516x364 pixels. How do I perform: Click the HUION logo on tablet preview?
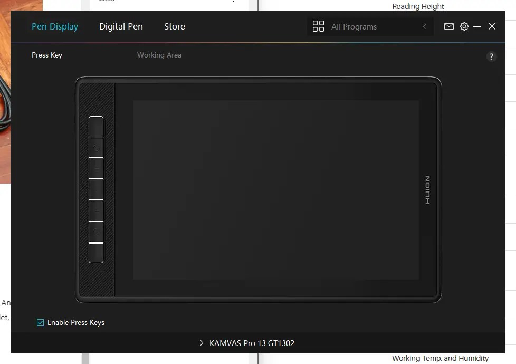427,189
